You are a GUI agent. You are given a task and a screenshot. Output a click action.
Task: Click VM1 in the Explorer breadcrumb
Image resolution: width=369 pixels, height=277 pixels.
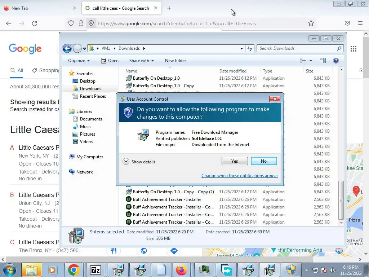(x=106, y=48)
